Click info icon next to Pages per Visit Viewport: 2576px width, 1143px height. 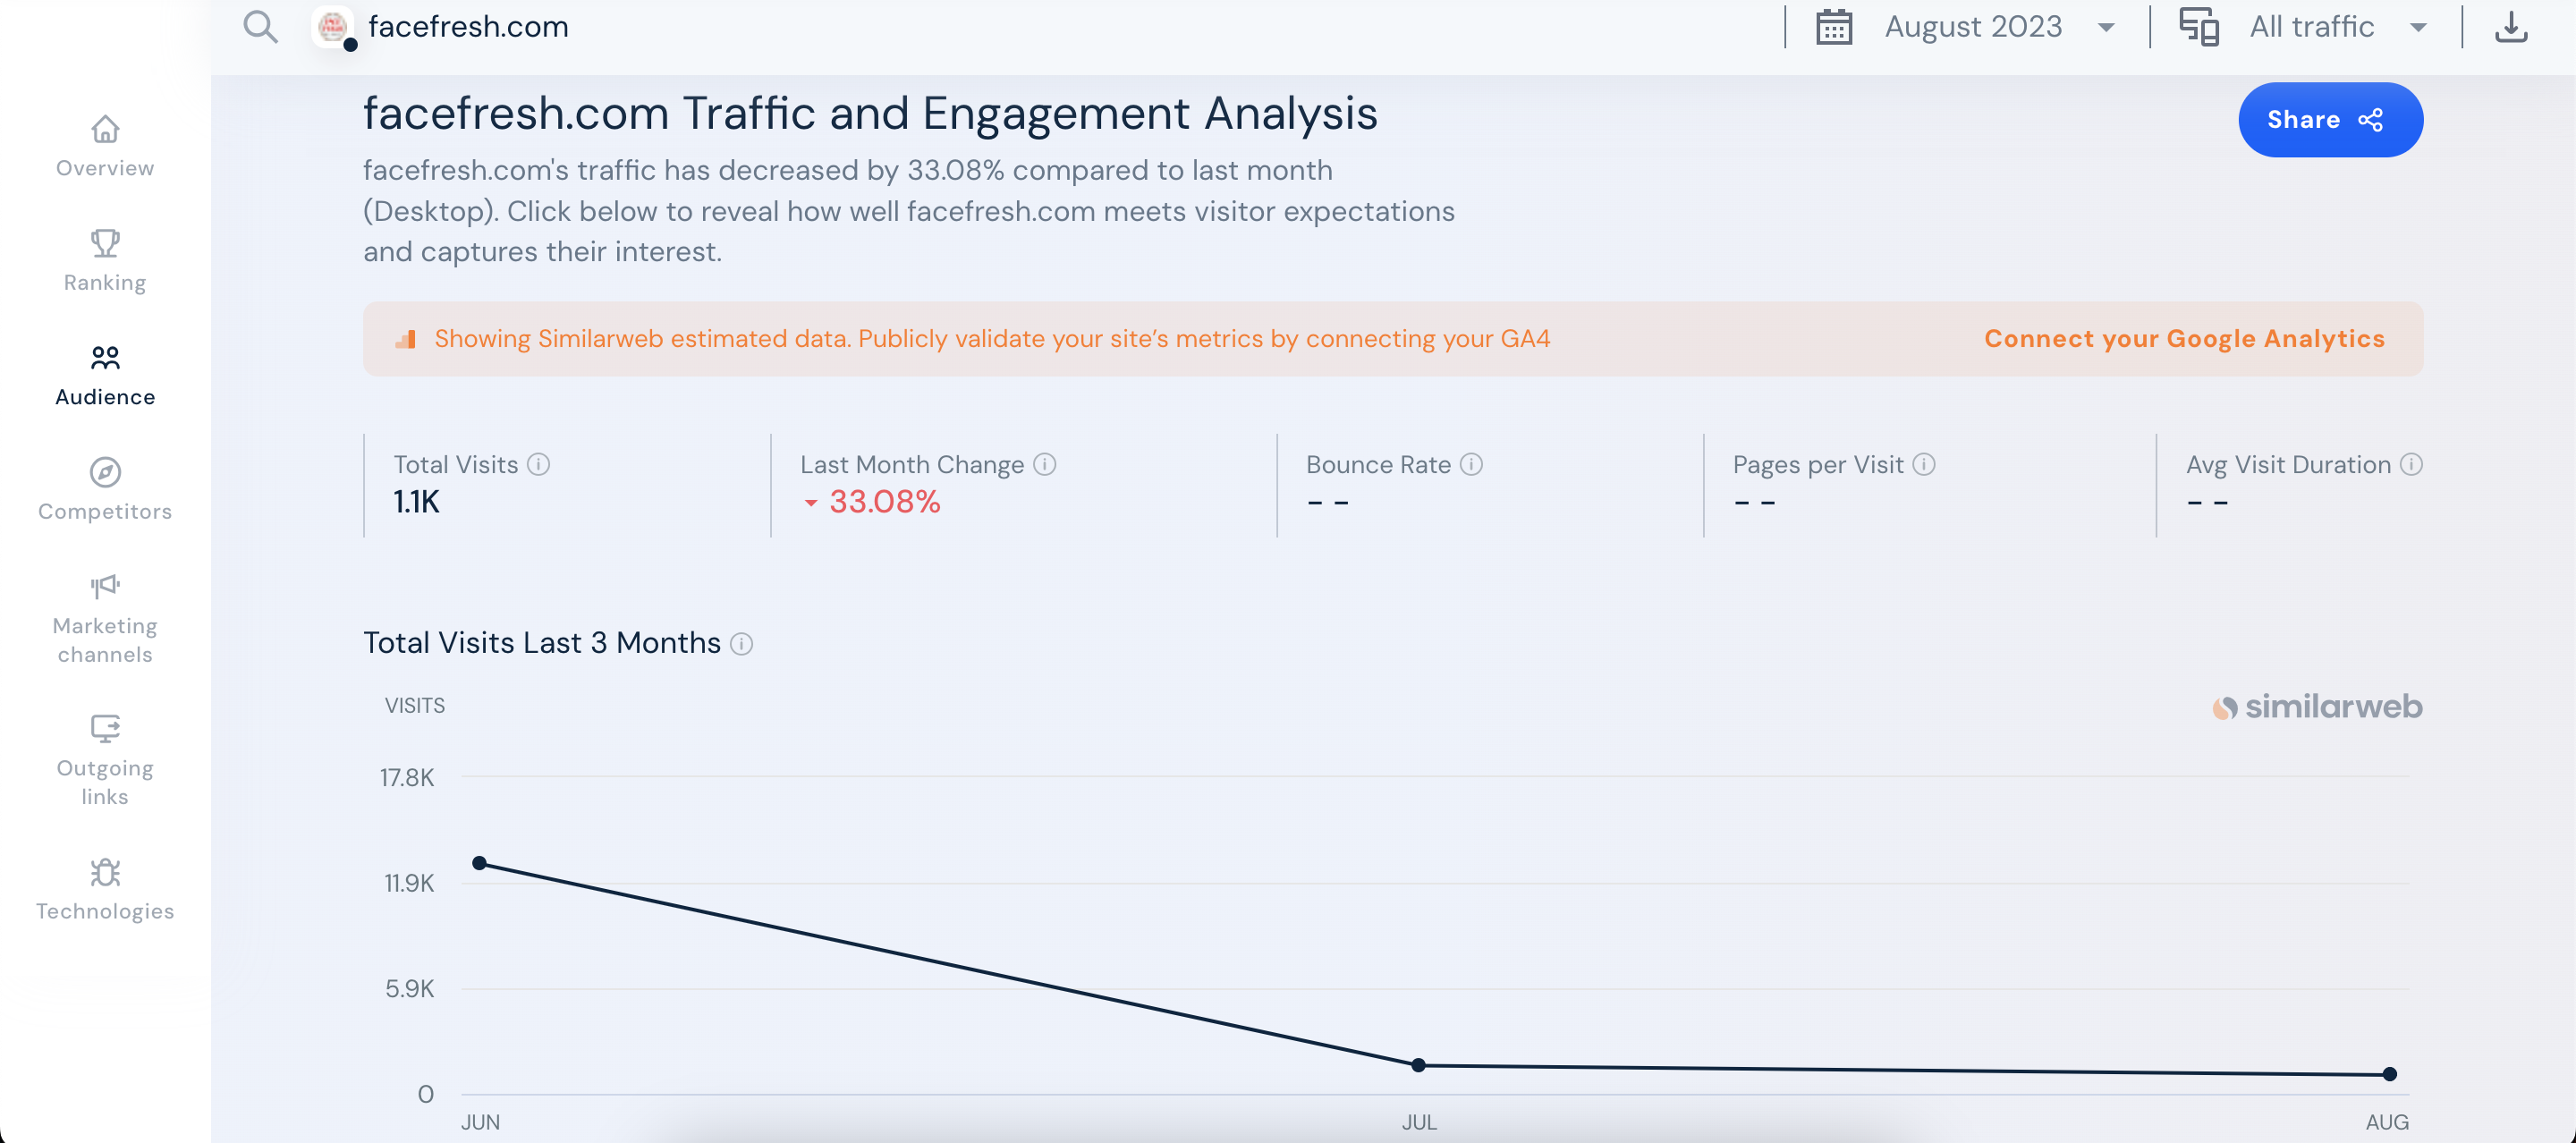(x=1924, y=464)
